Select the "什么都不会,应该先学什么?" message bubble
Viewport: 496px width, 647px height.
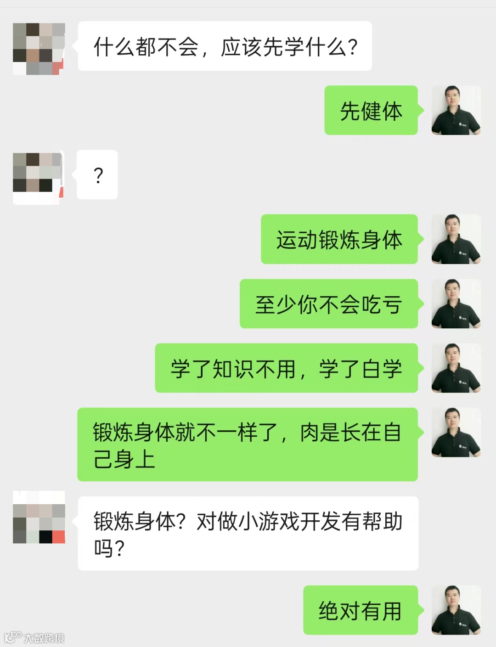[x=225, y=46]
